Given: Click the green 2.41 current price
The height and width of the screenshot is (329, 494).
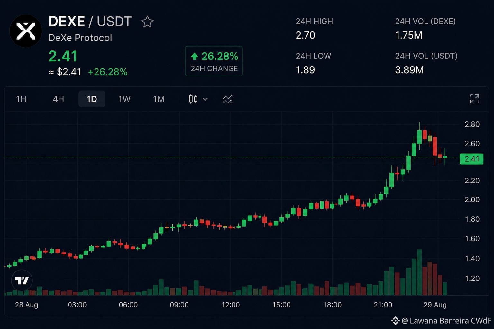Looking at the screenshot, I should [63, 56].
